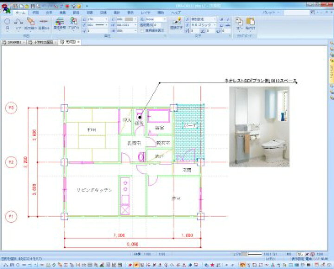Switch to the DRA-CAD1 document tab

click(x=13, y=42)
